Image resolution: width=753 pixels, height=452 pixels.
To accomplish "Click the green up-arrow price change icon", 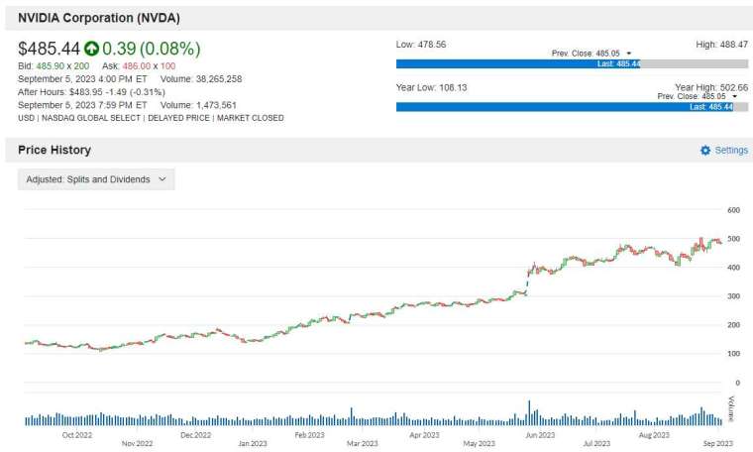I will pyautogui.click(x=91, y=49).
